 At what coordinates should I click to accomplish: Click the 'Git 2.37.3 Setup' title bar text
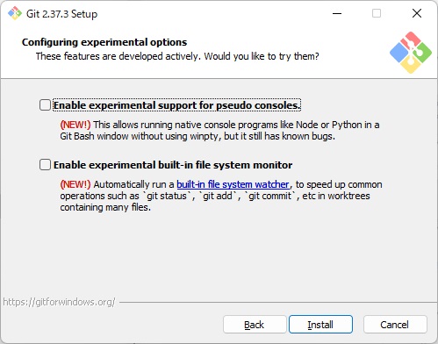coord(61,14)
